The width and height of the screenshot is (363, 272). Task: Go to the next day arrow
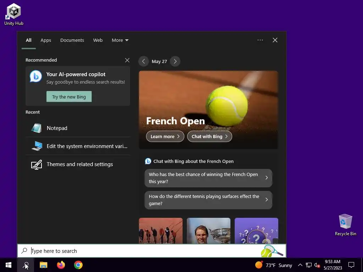click(x=175, y=61)
